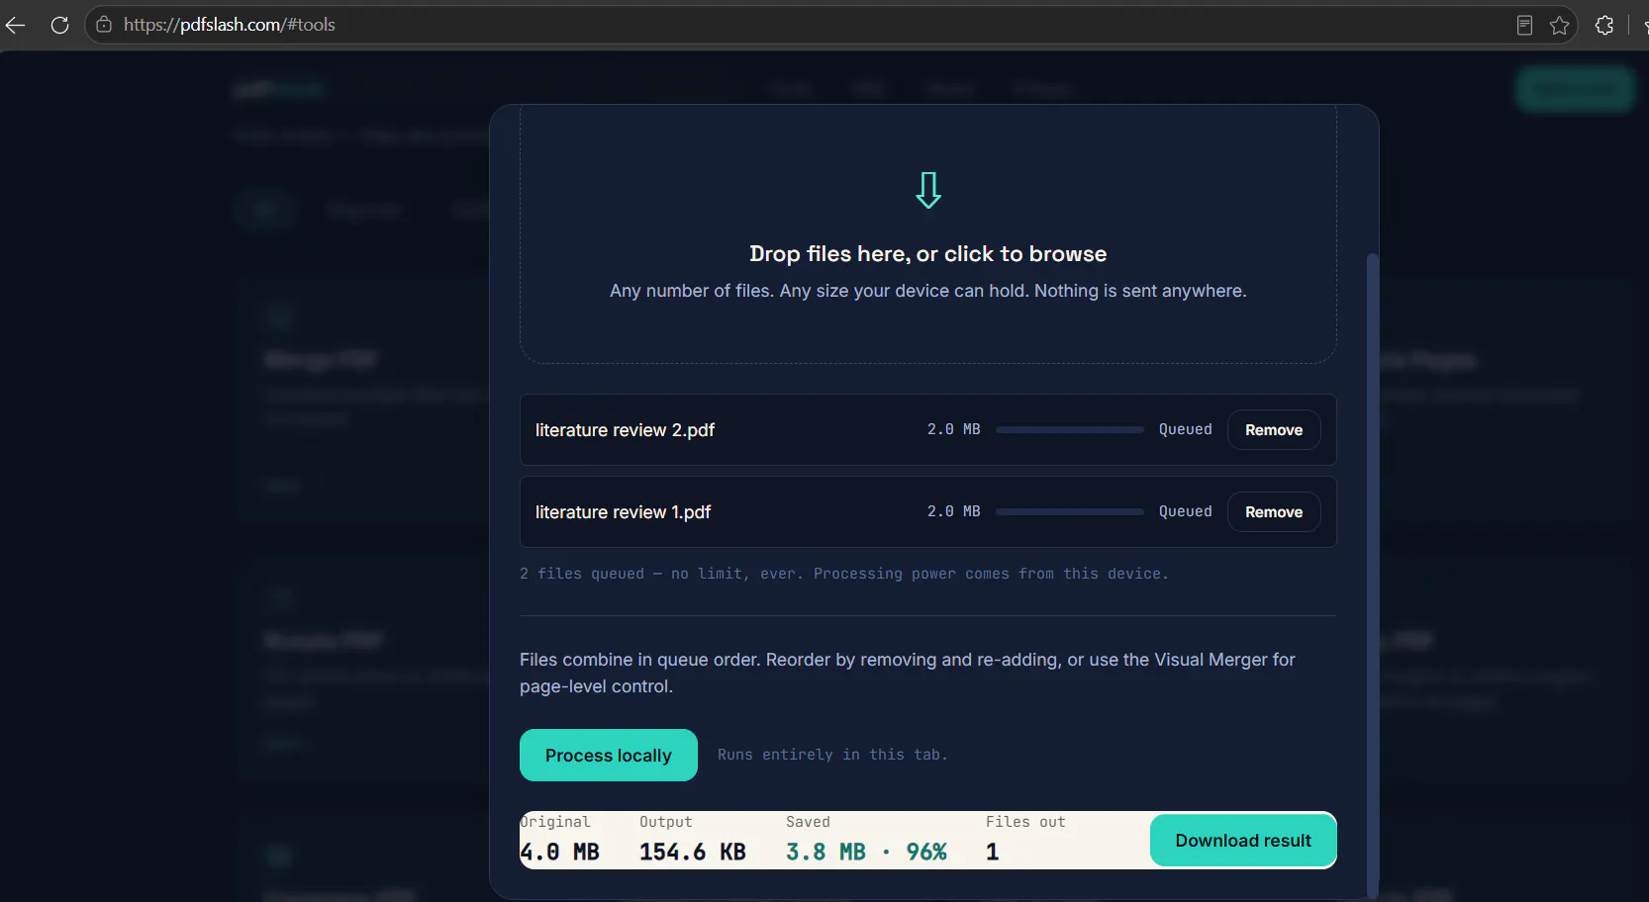
Task: Click the Output 154.6 KB value
Action: coord(693,852)
